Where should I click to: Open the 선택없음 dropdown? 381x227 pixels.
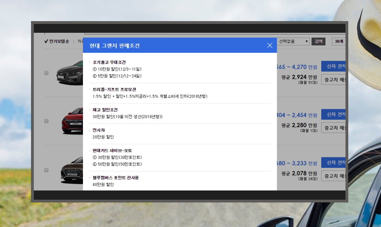293,41
